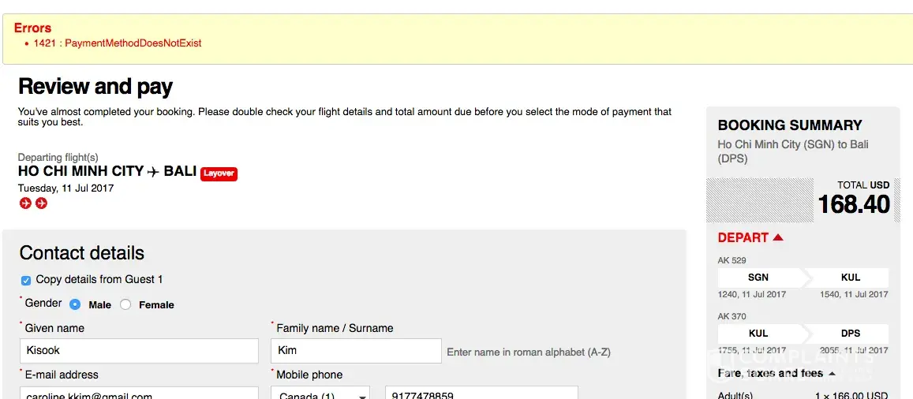Viewport: 913px width, 399px height.
Task: Open the Canada (1) country code dropdown
Action: pos(320,394)
